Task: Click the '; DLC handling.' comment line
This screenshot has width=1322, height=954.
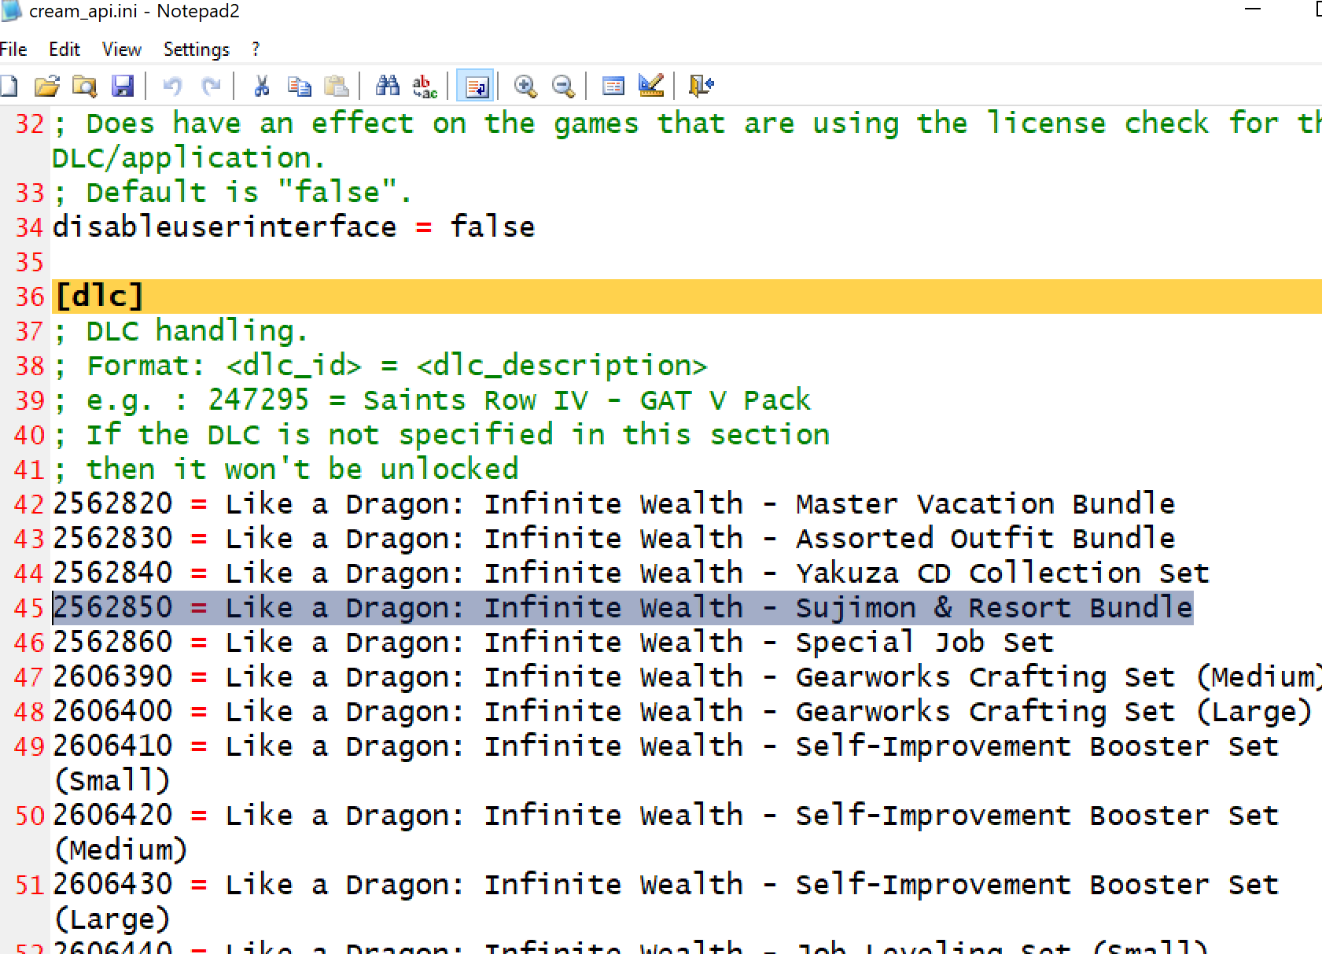Action: (180, 331)
